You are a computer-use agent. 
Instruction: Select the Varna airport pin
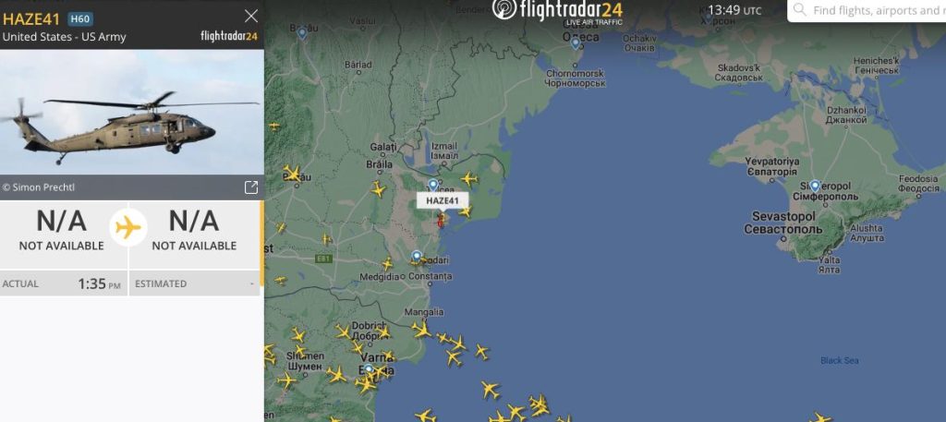pos(369,368)
